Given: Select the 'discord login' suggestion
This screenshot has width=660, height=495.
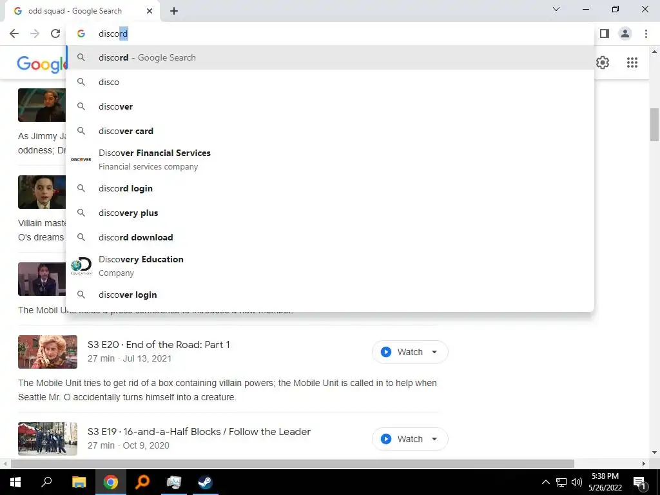Looking at the screenshot, I should pos(330,189).
